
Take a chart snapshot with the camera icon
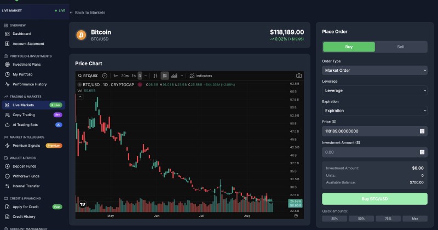pos(298,76)
